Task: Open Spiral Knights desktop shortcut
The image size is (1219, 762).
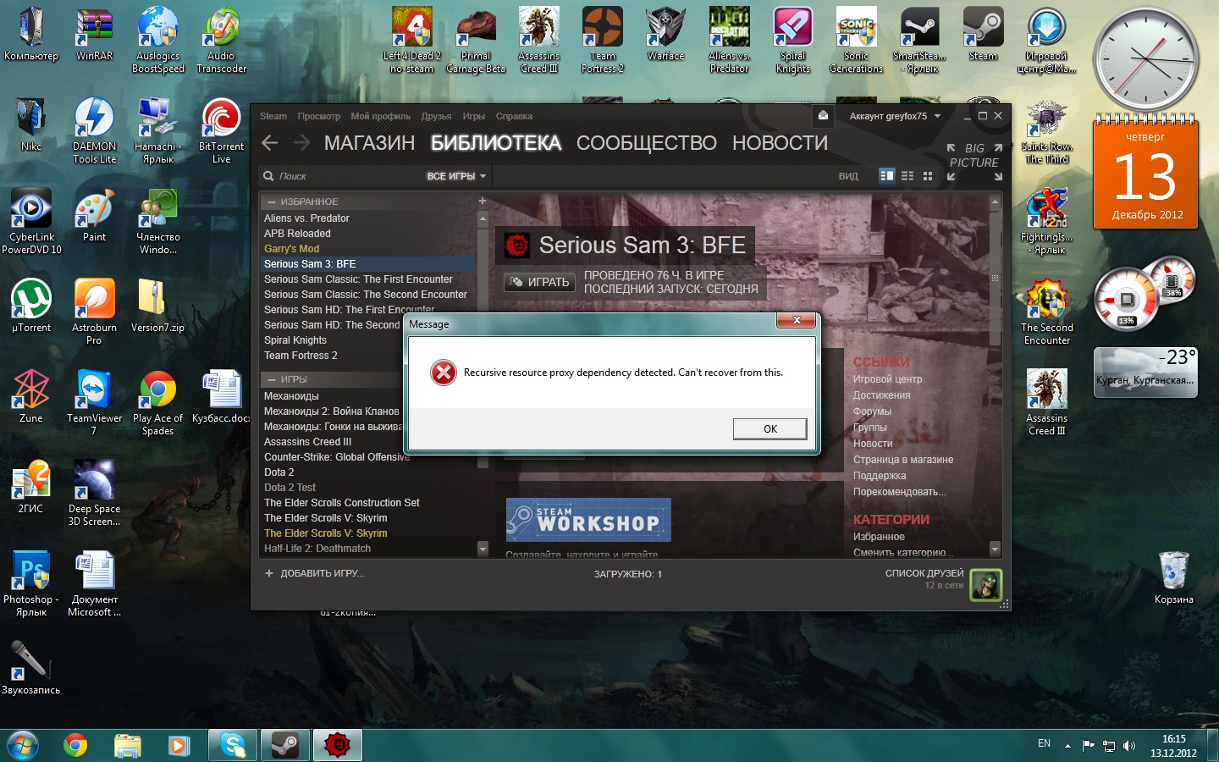Action: pos(793,40)
